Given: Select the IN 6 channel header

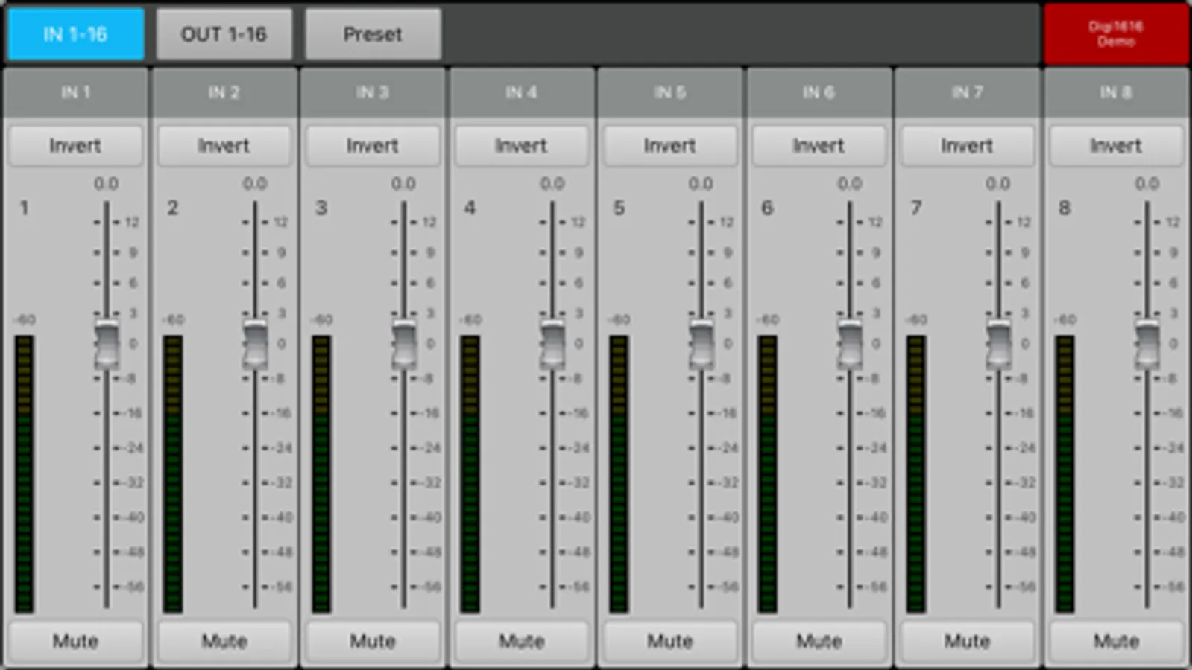Looking at the screenshot, I should 819,92.
